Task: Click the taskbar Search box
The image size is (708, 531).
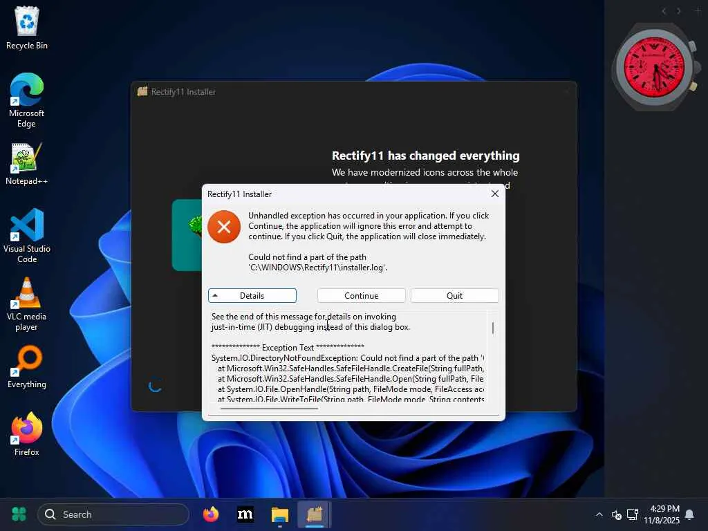Action: 113,514
